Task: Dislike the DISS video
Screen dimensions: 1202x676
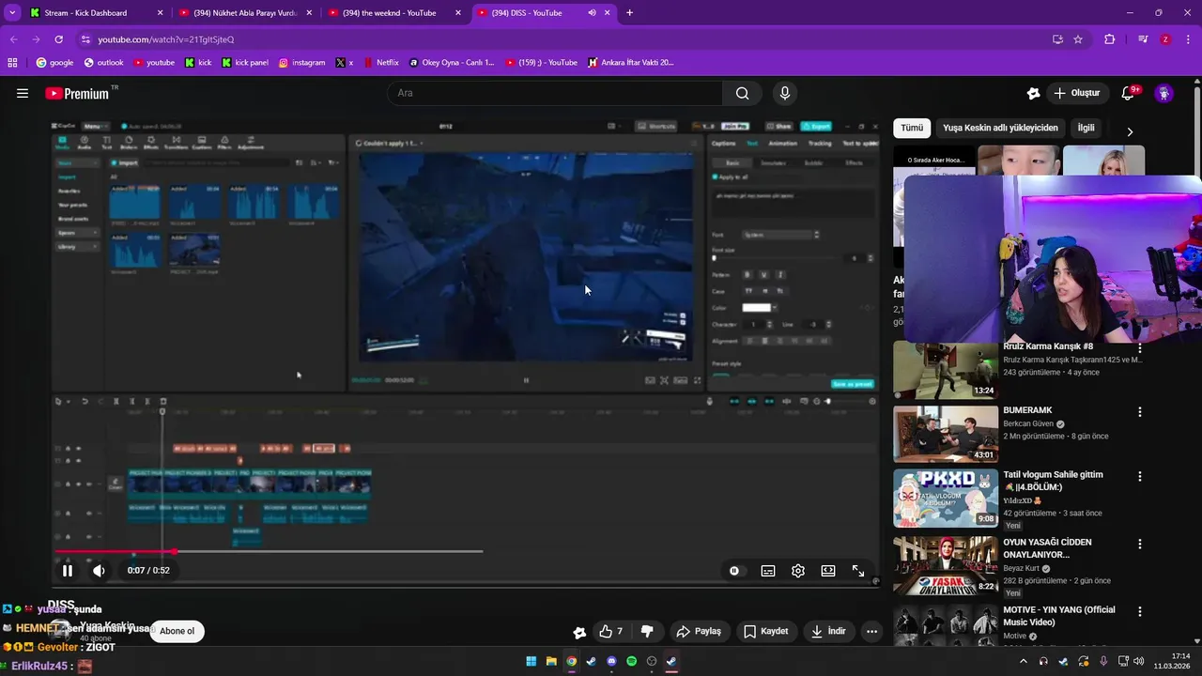Action: pyautogui.click(x=647, y=631)
